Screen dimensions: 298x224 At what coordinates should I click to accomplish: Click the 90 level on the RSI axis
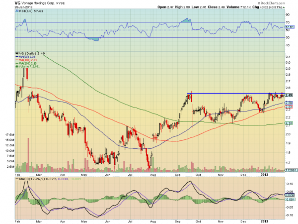pyautogui.click(x=288, y=14)
